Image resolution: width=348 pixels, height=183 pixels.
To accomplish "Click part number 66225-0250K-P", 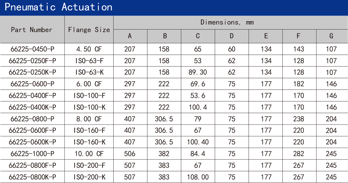I will (x=32, y=72).
